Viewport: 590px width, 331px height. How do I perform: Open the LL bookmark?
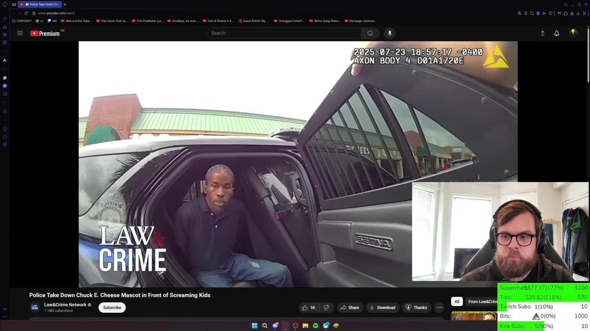click(x=39, y=21)
